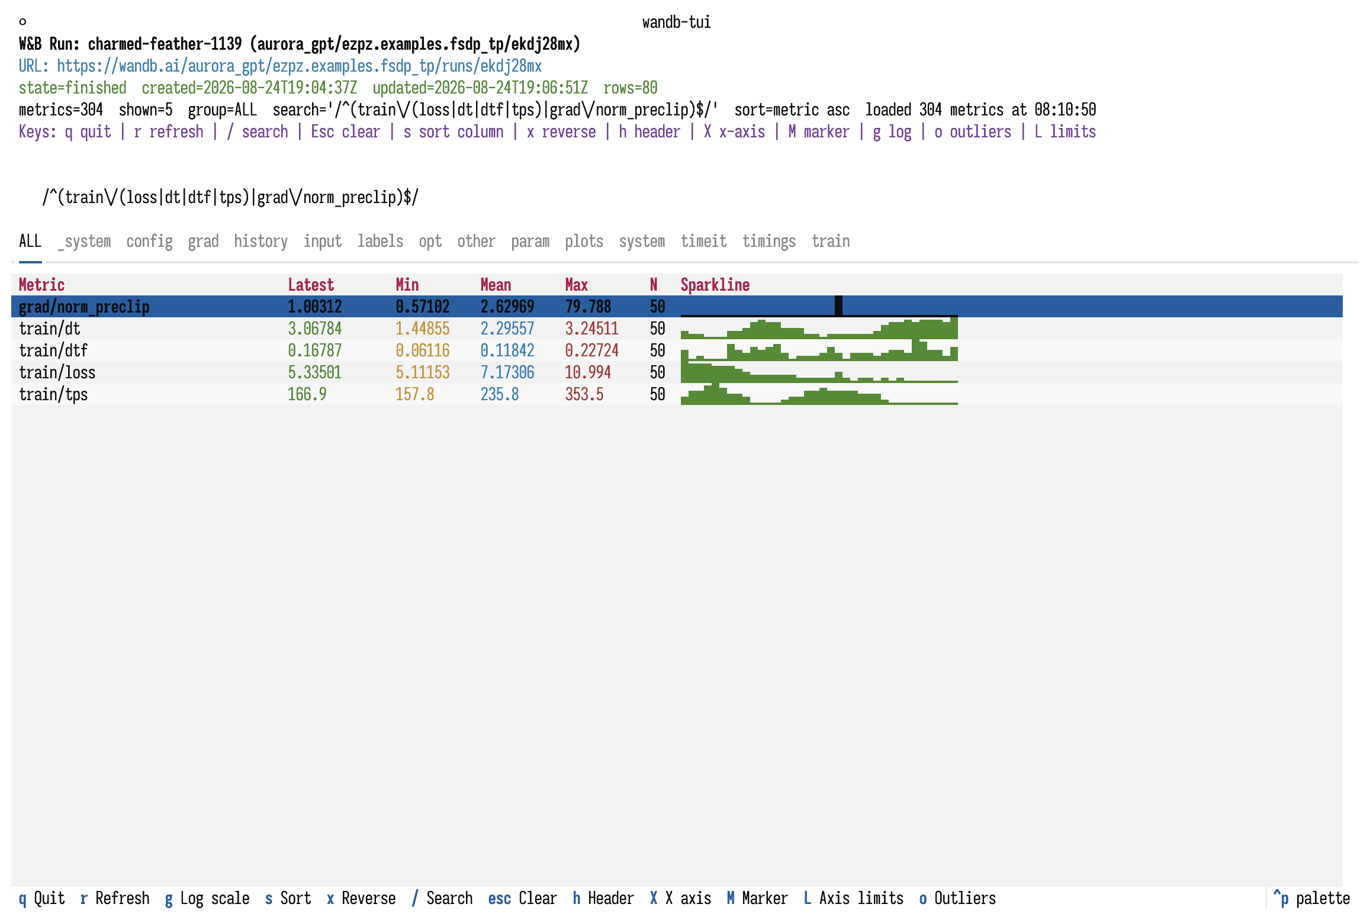1370x920 pixels.
Task: Switch to the opt tab
Action: coord(430,241)
